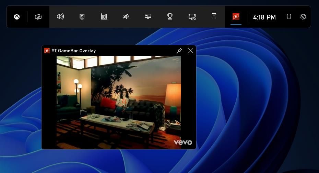Toggle mouse click-through icon
The image size is (319, 173).
coord(289,16)
